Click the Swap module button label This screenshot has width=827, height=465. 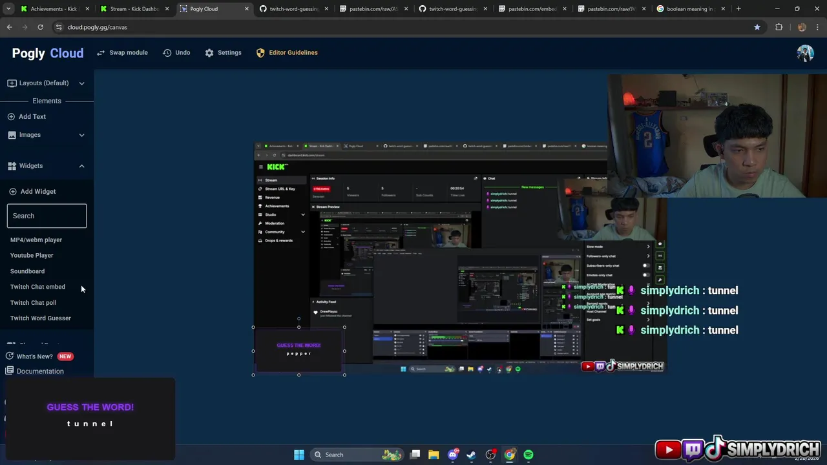[x=129, y=52]
